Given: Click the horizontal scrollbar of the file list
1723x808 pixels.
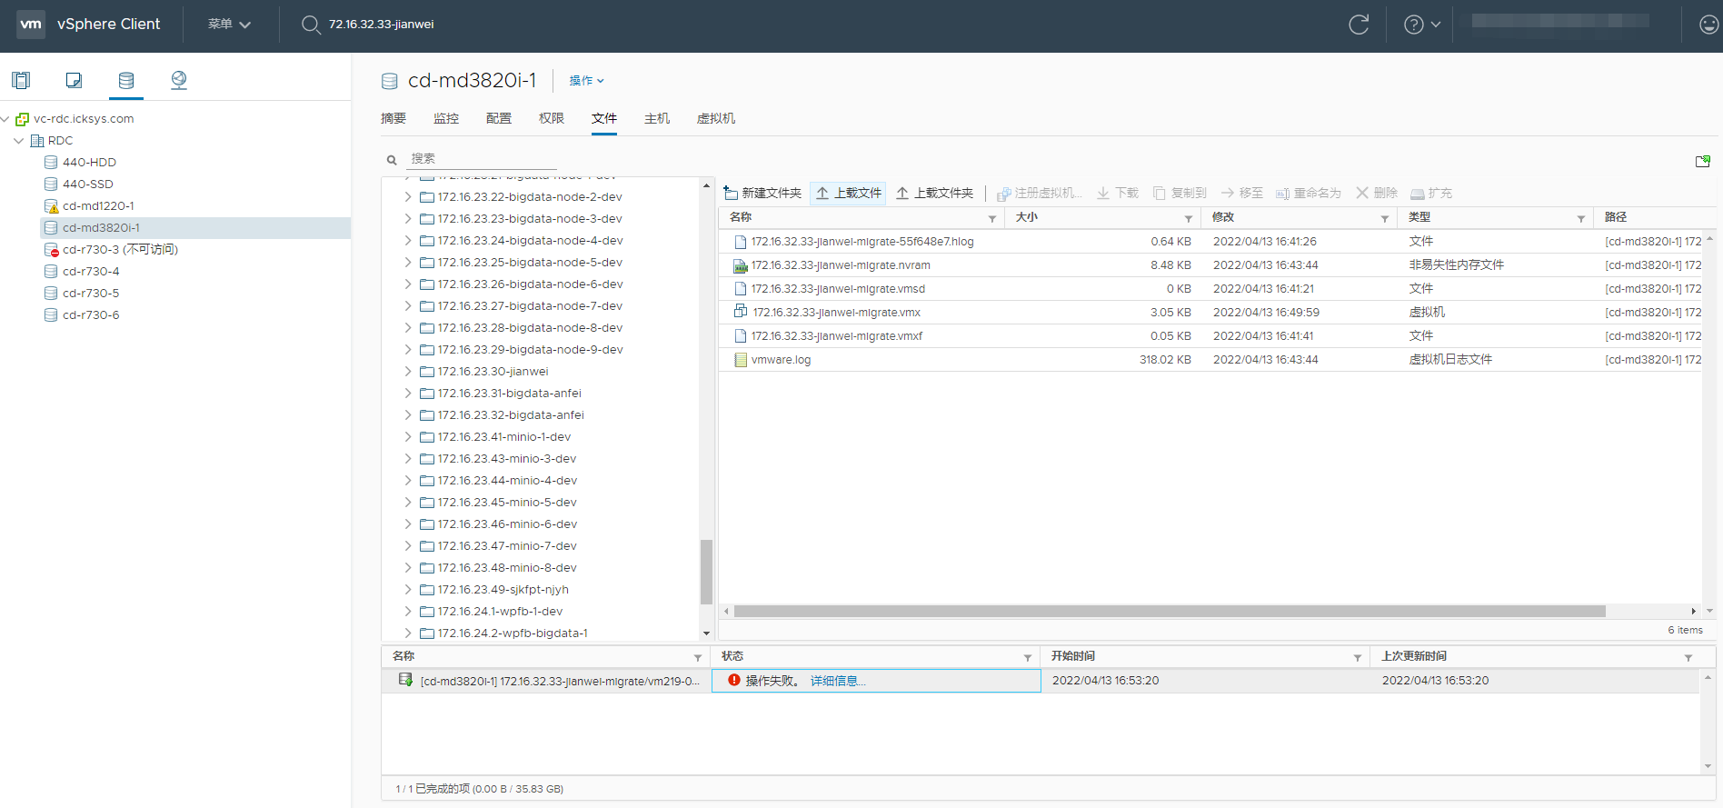Looking at the screenshot, I should click(x=1170, y=611).
